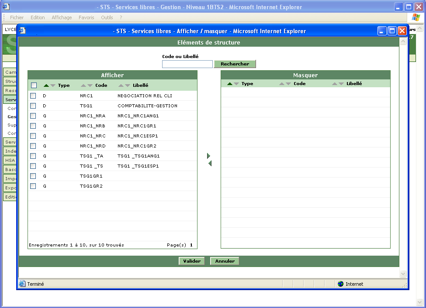This screenshot has height=308, width=426.
Task: Click the COMPTABILITE-GESTION label
Action: pyautogui.click(x=148, y=106)
